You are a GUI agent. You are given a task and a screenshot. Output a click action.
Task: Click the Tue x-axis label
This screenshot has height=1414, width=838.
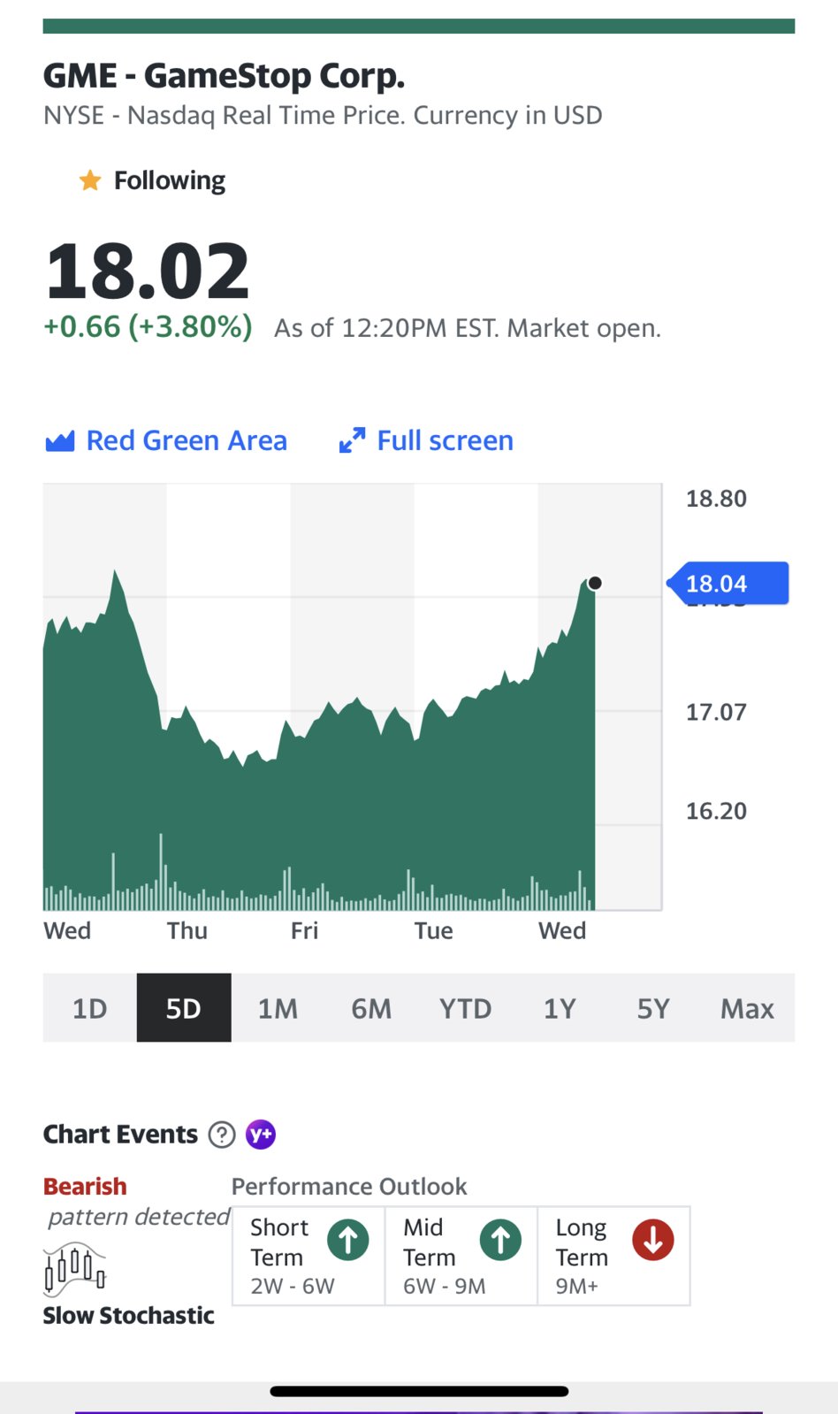(x=434, y=930)
